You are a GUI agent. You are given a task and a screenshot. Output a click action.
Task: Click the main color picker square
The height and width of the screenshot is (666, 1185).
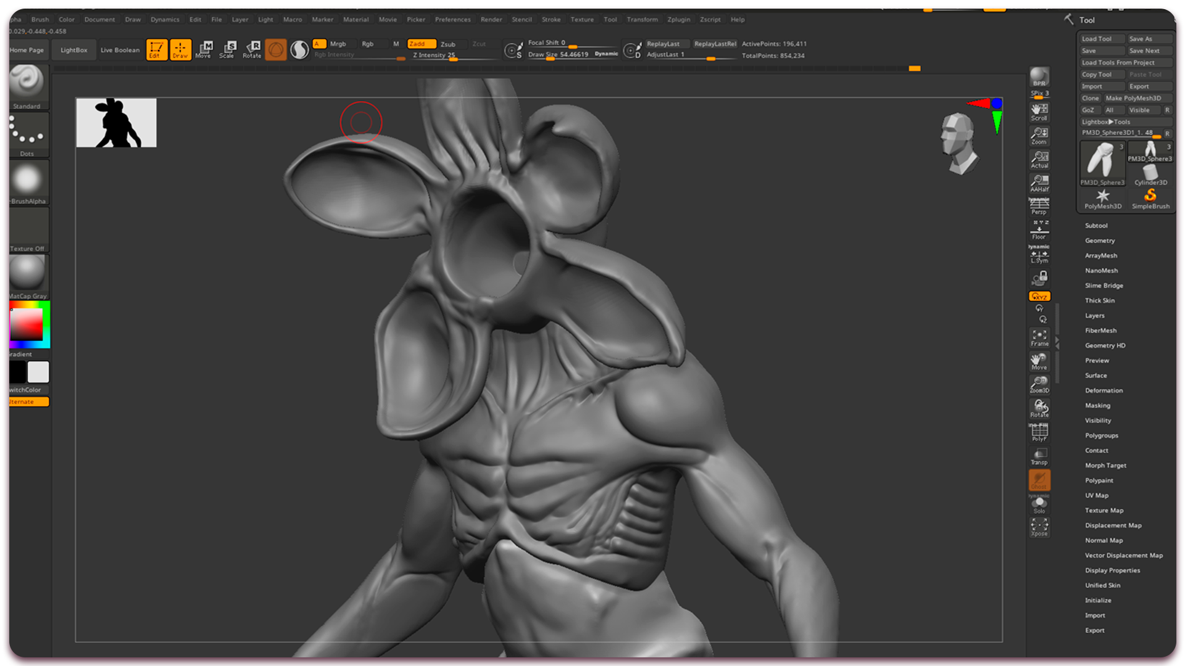pos(27,324)
